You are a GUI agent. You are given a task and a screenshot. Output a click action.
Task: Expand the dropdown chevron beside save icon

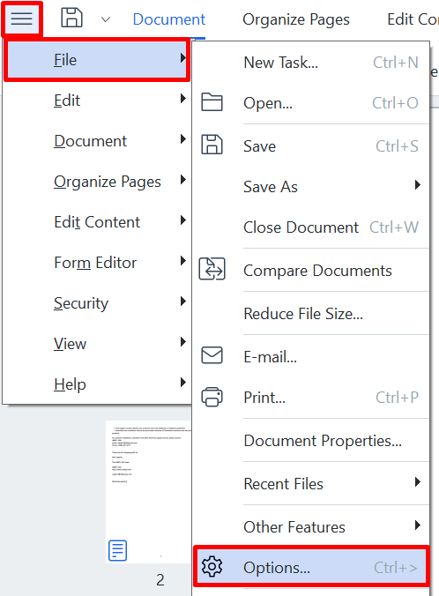pyautogui.click(x=106, y=19)
